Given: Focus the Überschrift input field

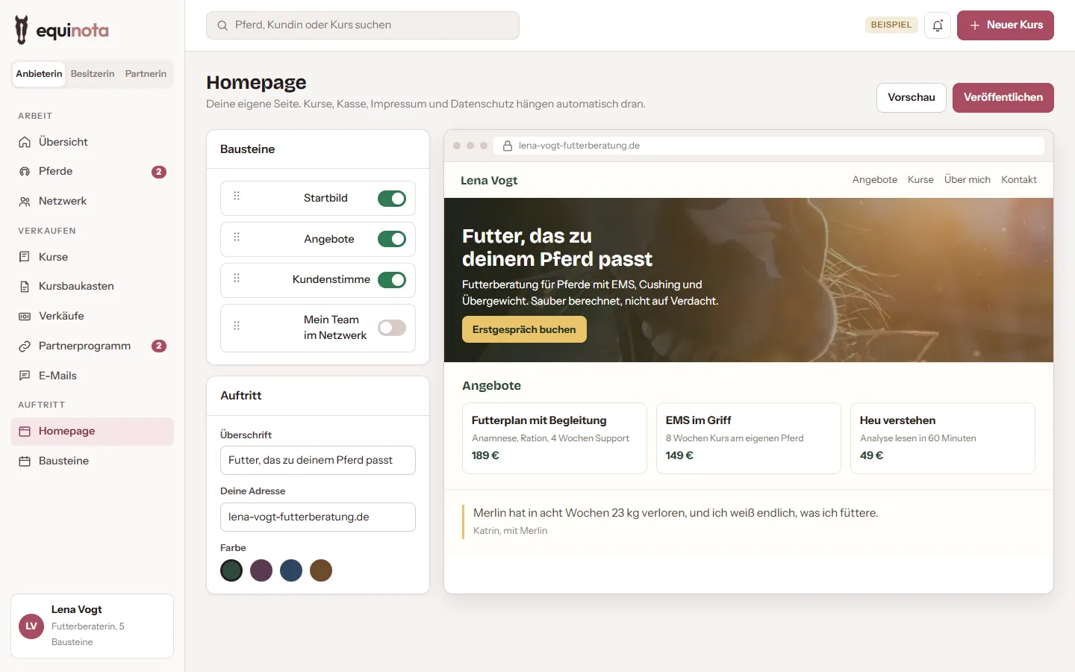Looking at the screenshot, I should pos(318,460).
